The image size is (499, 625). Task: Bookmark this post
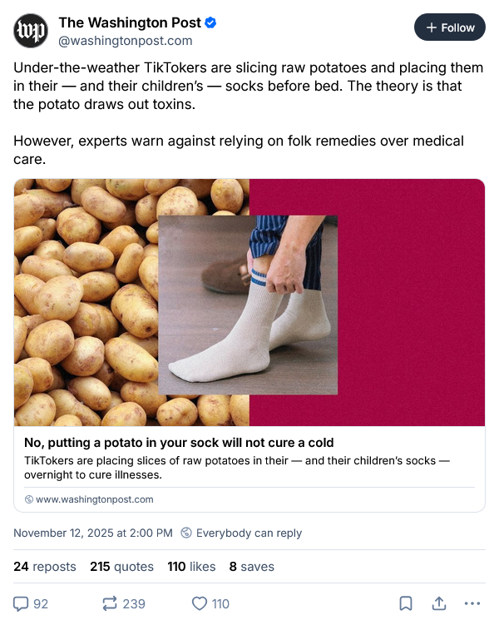pos(406,603)
